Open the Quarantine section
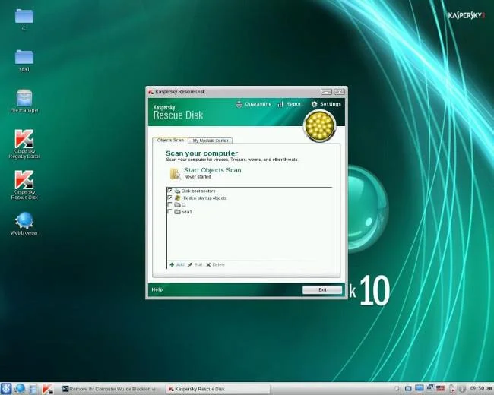 (254, 104)
